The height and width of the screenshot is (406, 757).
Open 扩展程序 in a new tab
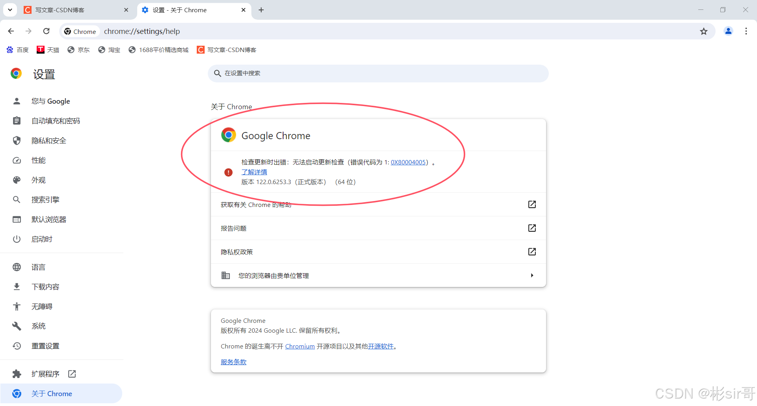61,374
